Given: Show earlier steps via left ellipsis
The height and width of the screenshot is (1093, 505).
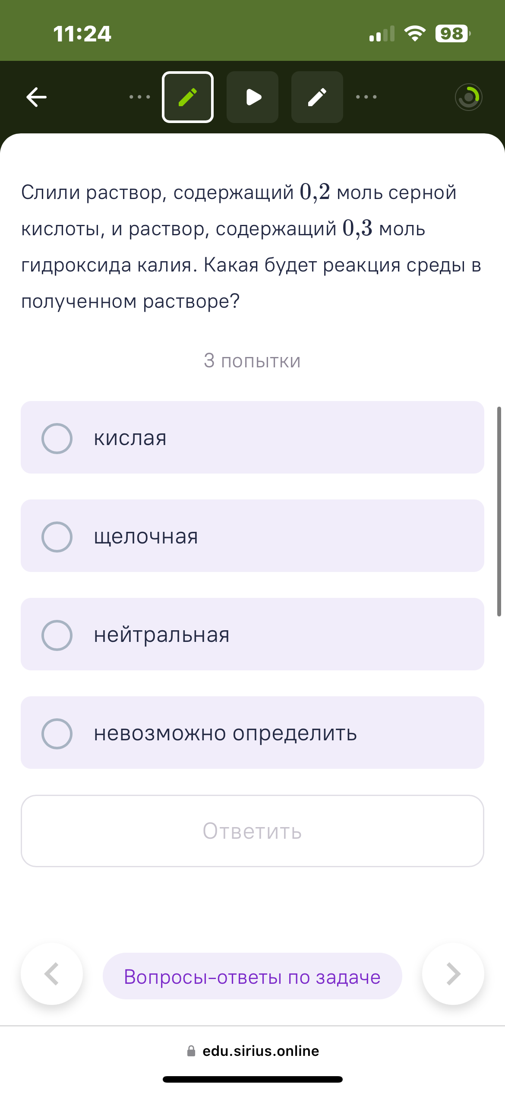Looking at the screenshot, I should [x=139, y=97].
